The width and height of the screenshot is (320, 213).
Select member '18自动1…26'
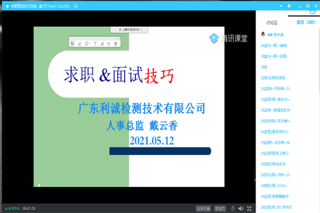273,164
